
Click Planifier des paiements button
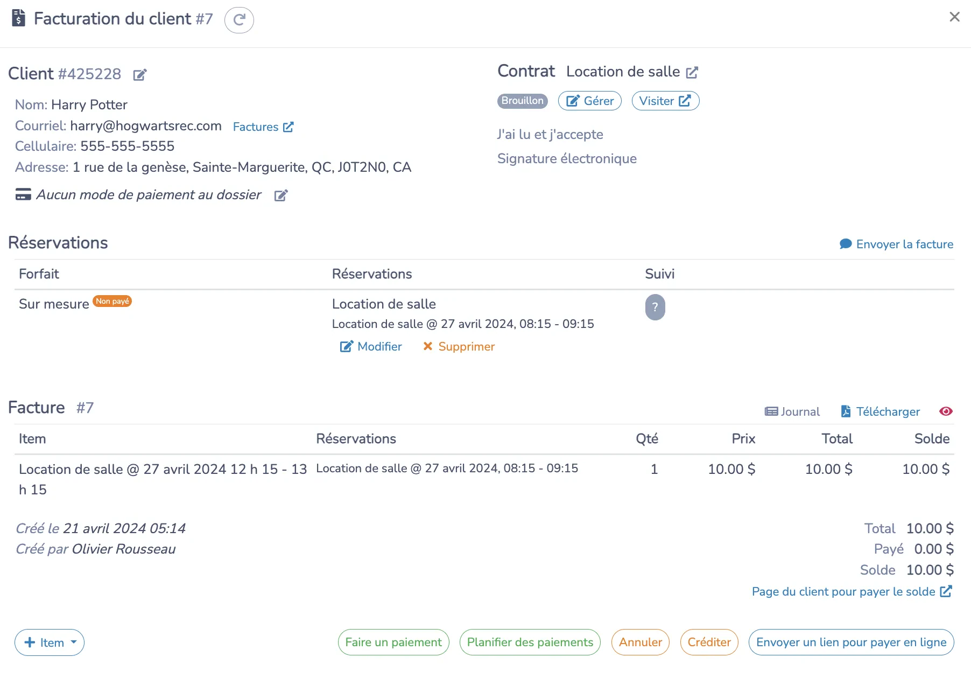pos(530,642)
